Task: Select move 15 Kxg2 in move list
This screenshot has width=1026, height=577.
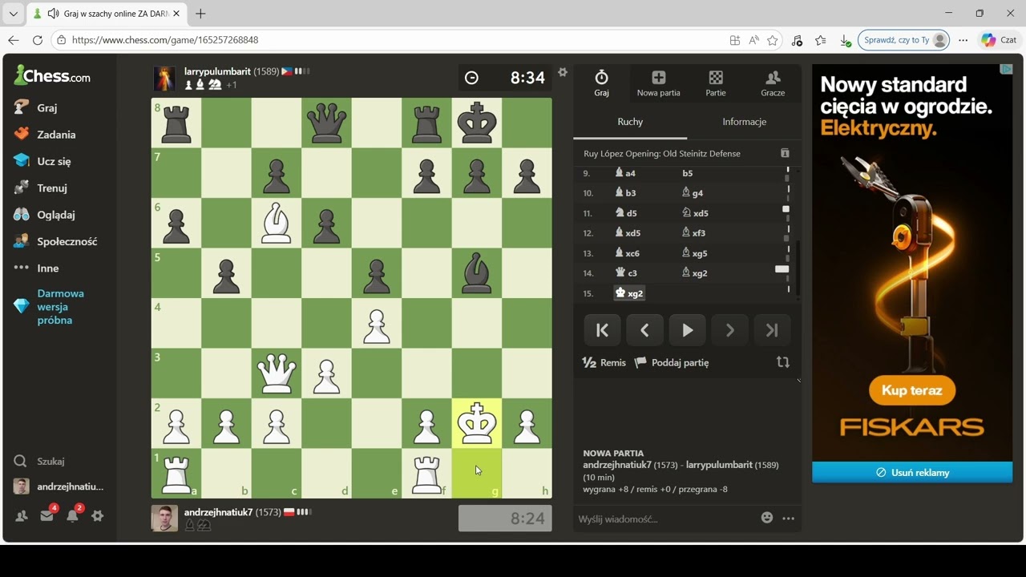Action: point(629,293)
